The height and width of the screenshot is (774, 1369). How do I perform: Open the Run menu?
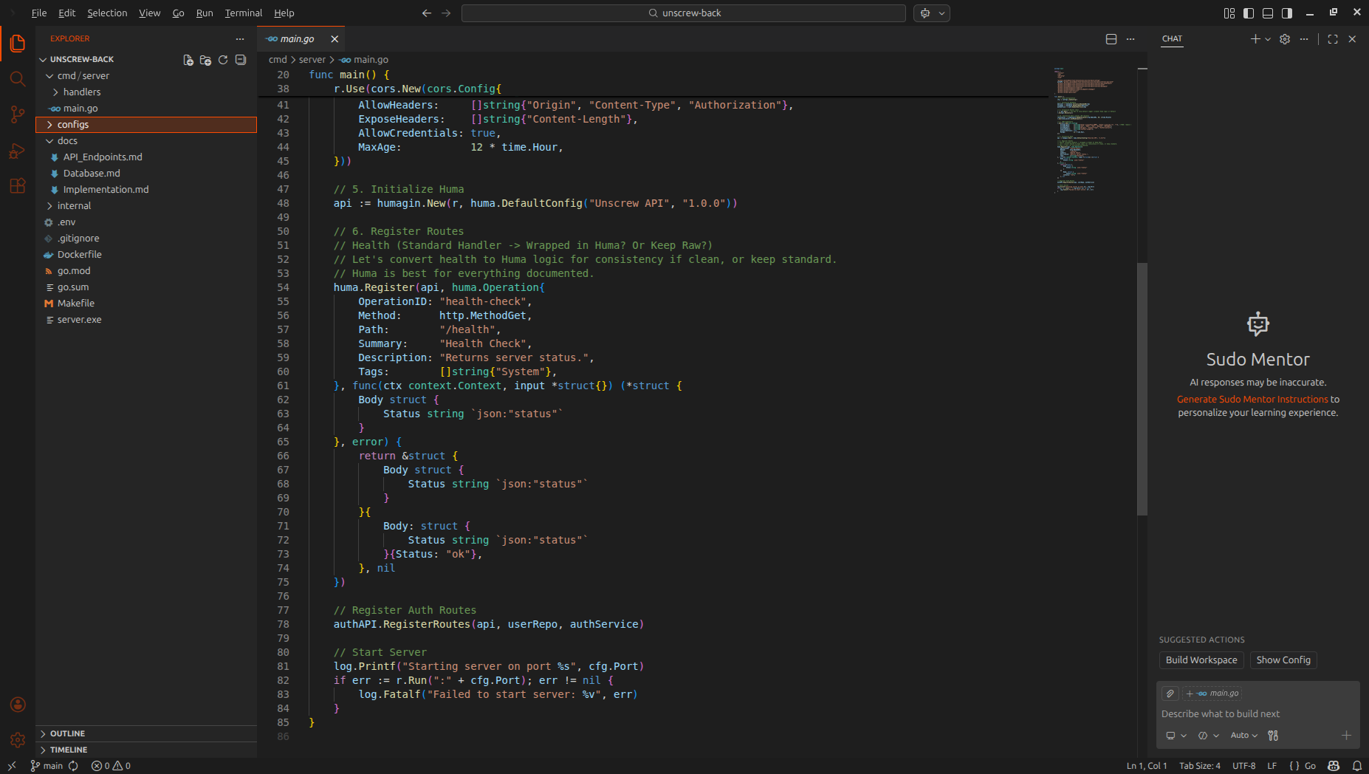click(205, 13)
